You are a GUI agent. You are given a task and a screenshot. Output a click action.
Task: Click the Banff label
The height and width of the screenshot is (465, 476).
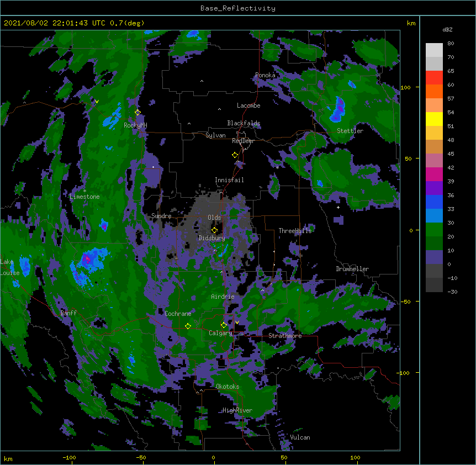(68, 313)
